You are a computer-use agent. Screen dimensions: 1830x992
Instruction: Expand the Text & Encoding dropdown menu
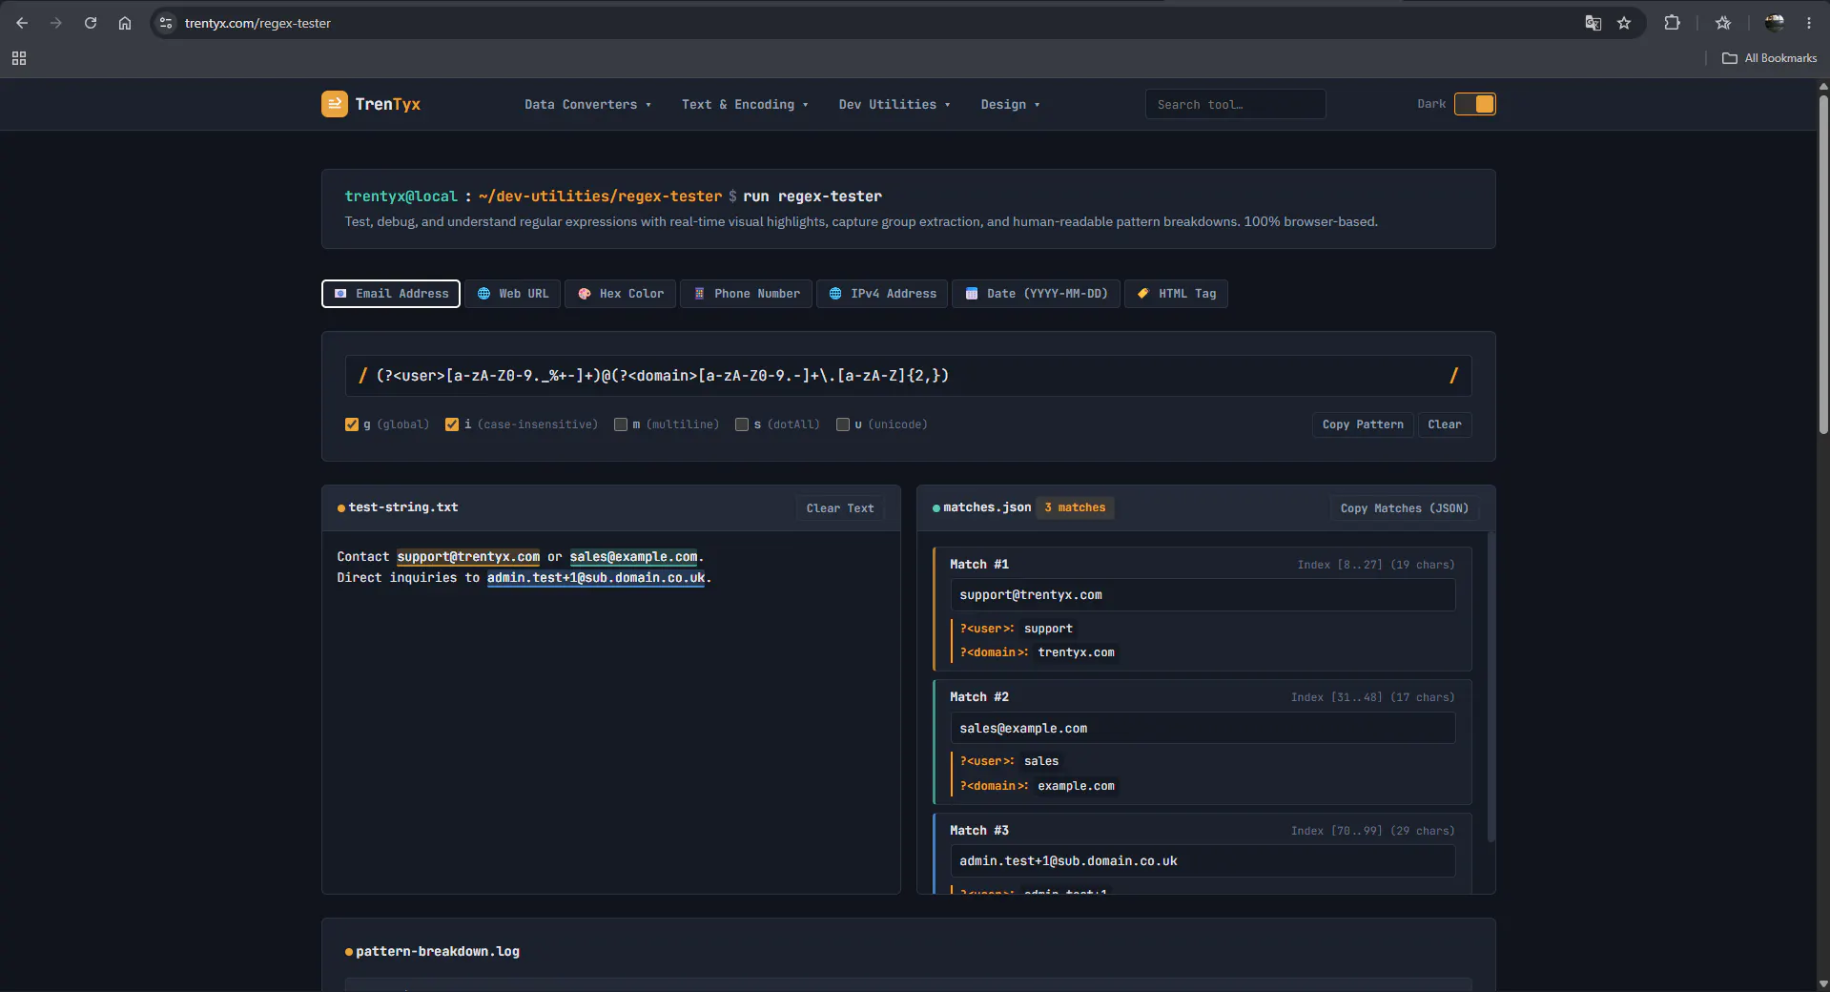tap(745, 104)
